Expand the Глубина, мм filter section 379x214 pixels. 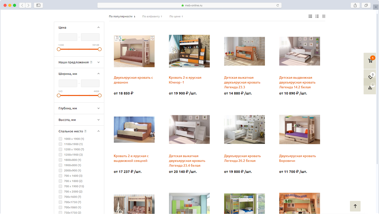pyautogui.click(x=79, y=108)
